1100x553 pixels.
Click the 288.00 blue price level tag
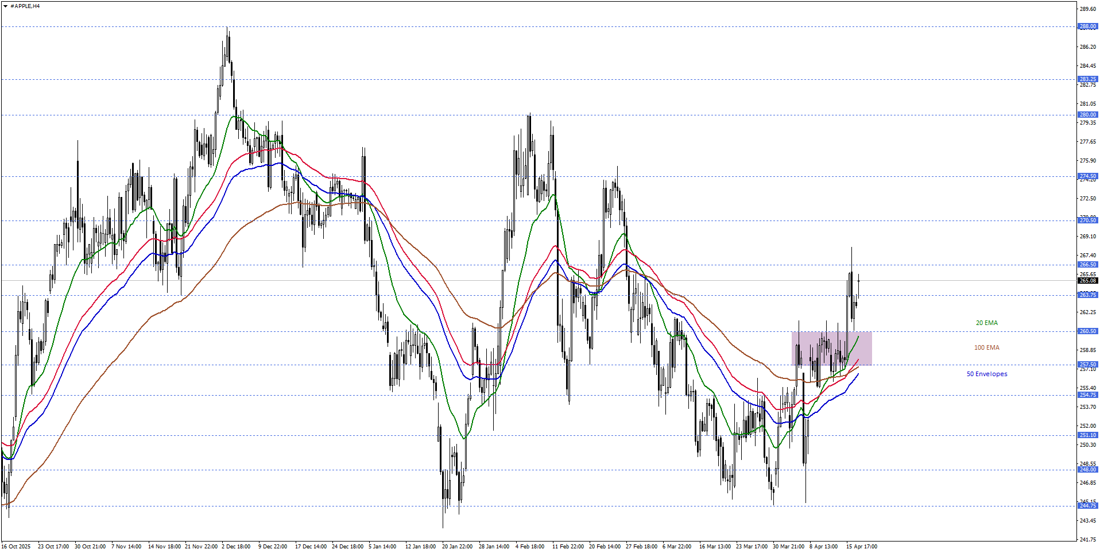coord(1087,26)
